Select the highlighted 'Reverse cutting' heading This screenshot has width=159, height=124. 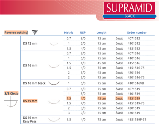click(x=16, y=33)
